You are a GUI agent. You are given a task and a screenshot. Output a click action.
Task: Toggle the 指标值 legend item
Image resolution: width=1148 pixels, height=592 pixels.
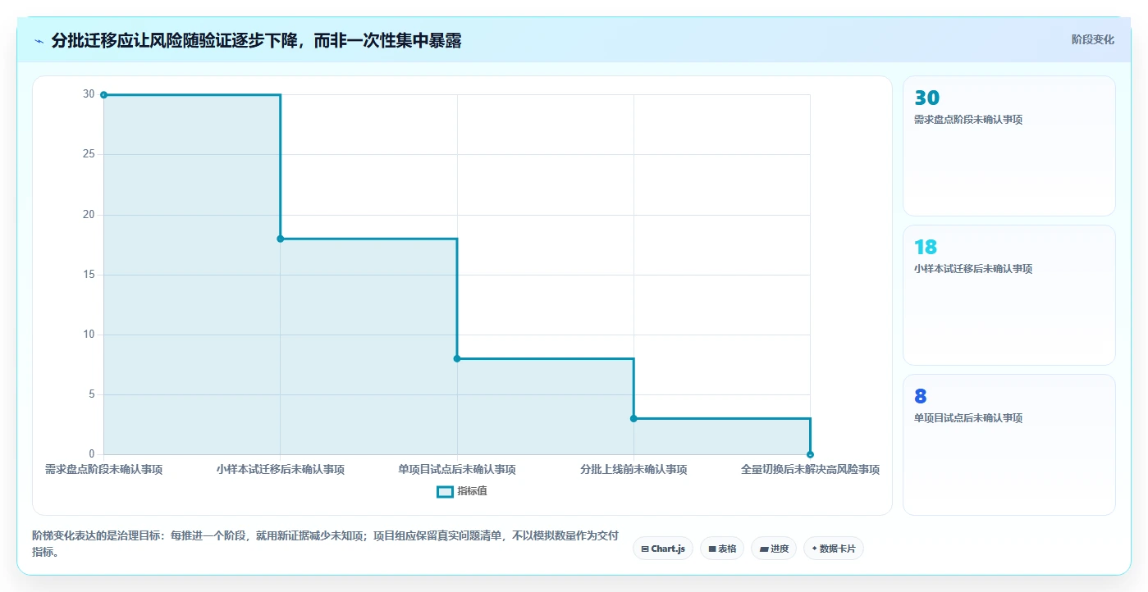463,491
